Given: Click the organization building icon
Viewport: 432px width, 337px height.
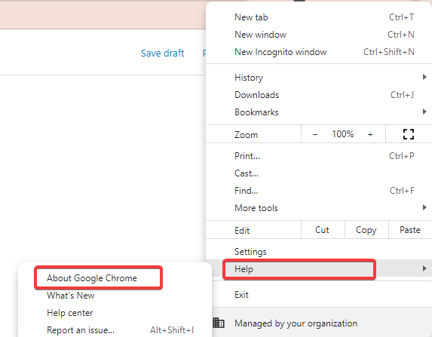Looking at the screenshot, I should (219, 323).
